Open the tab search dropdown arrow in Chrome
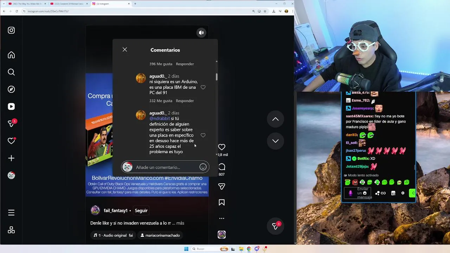Image resolution: width=450 pixels, height=253 pixels. click(3, 4)
